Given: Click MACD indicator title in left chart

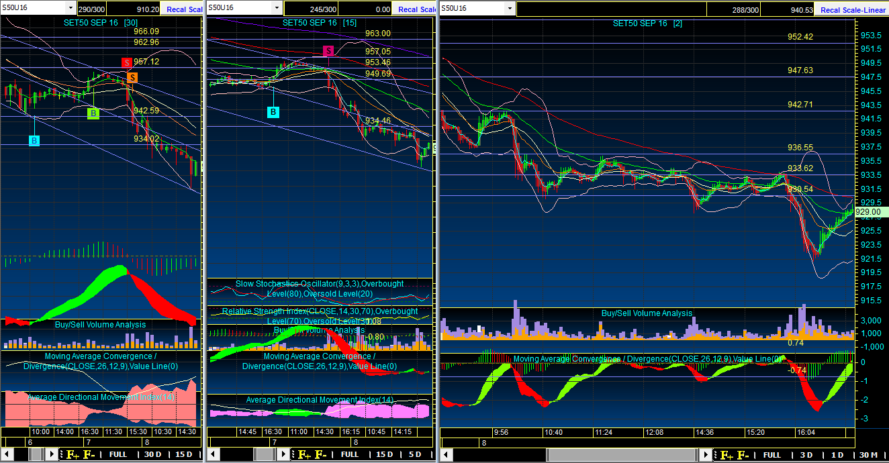Looking at the screenshot, I should tap(101, 361).
